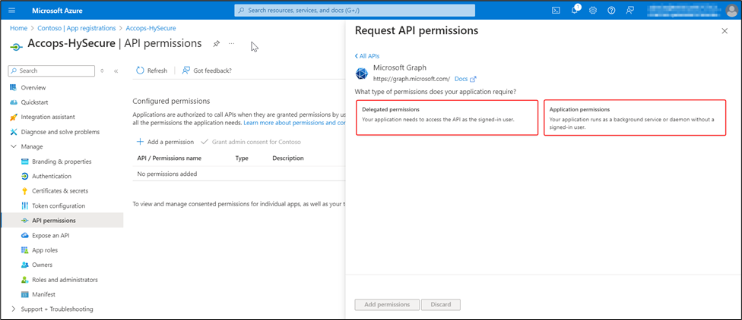Go back to All APIs
The image size is (742, 320).
(x=368, y=56)
